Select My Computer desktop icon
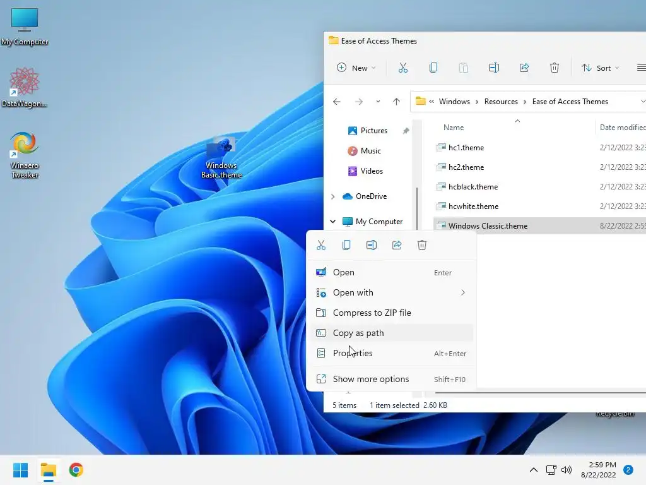 tap(25, 27)
